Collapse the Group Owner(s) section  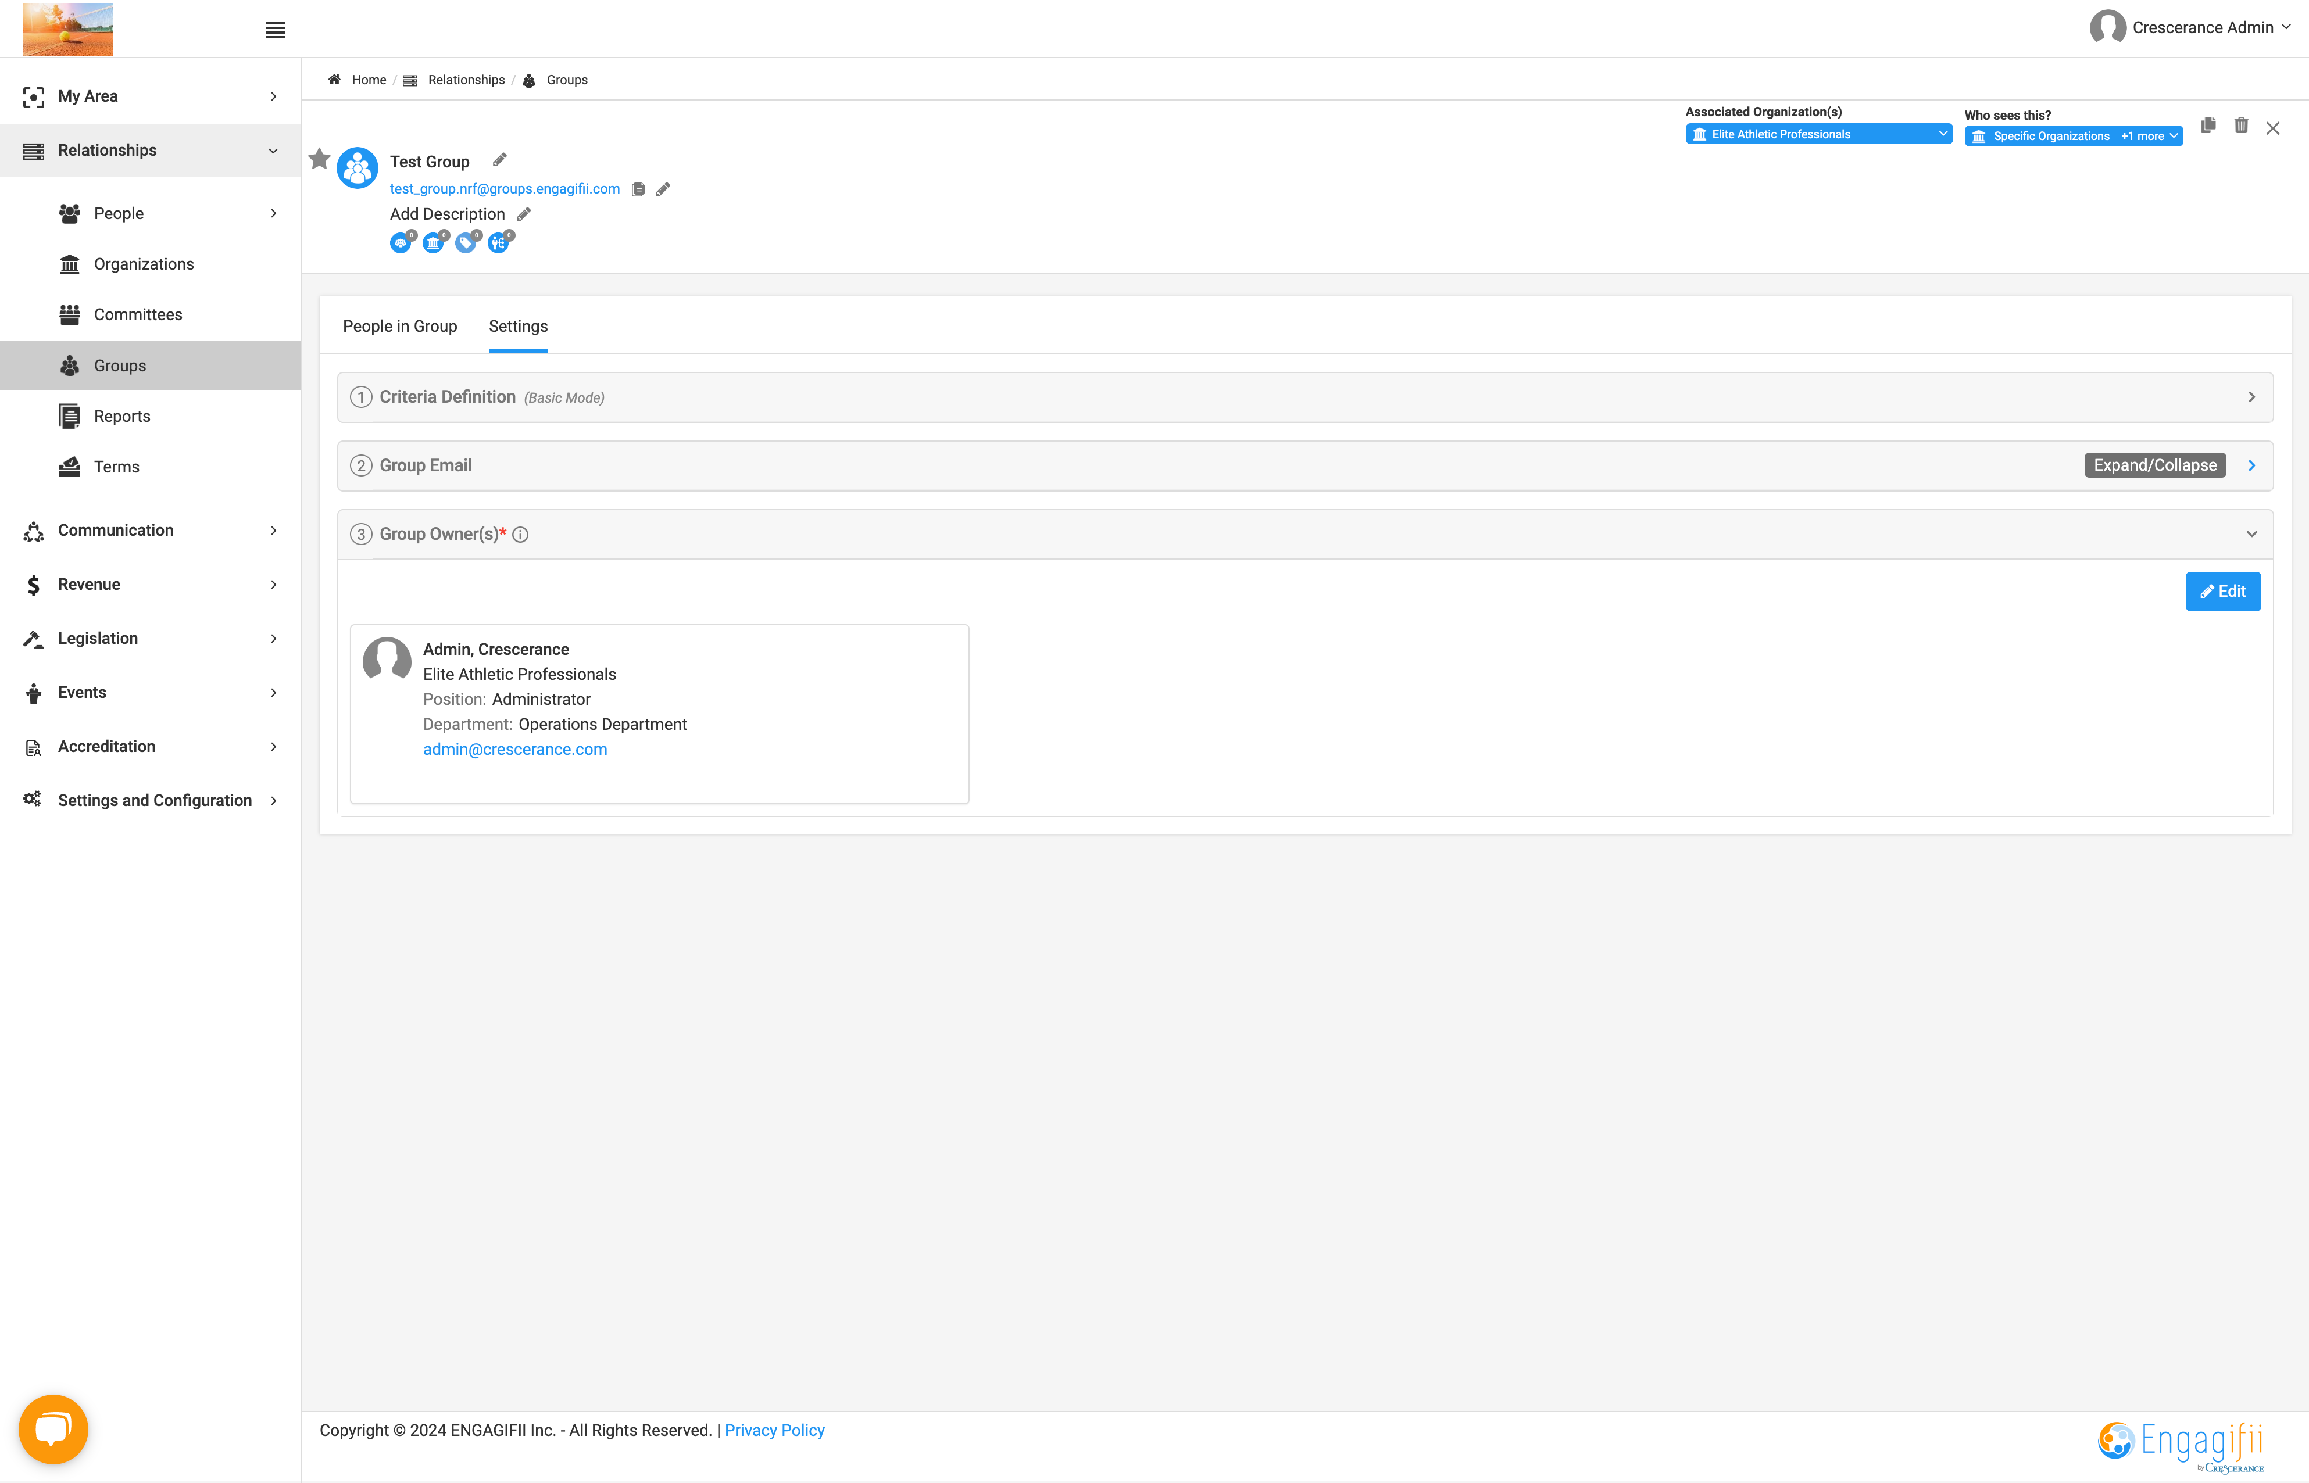tap(2252, 533)
